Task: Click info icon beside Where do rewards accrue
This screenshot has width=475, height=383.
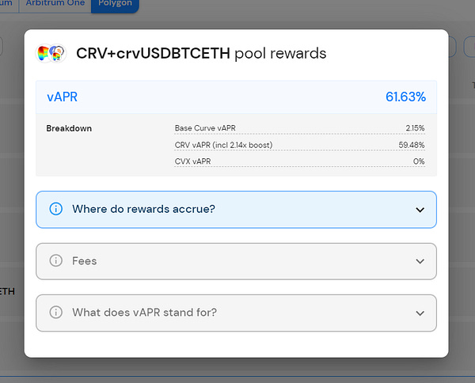Action: click(x=55, y=209)
